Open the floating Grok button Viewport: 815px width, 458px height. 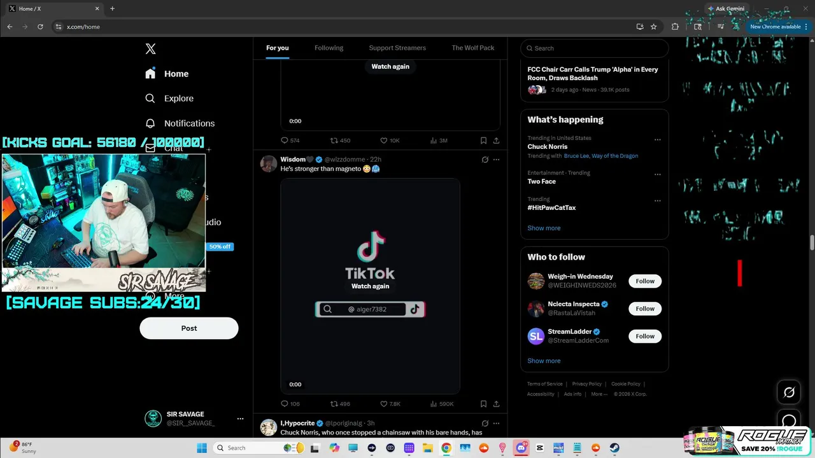click(789, 392)
